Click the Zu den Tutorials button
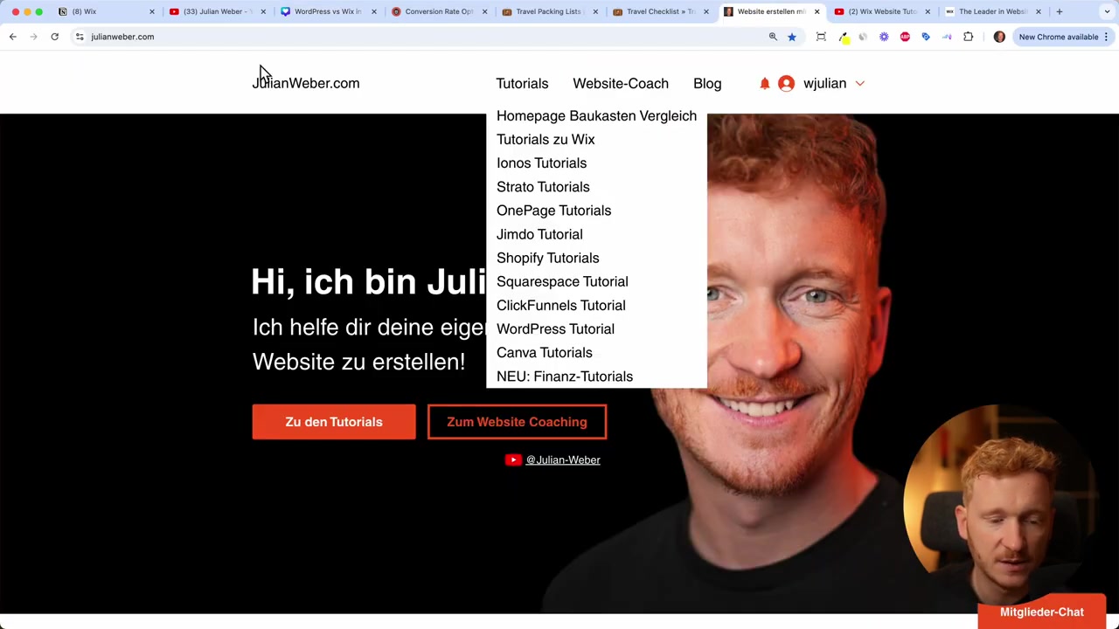 tap(334, 422)
